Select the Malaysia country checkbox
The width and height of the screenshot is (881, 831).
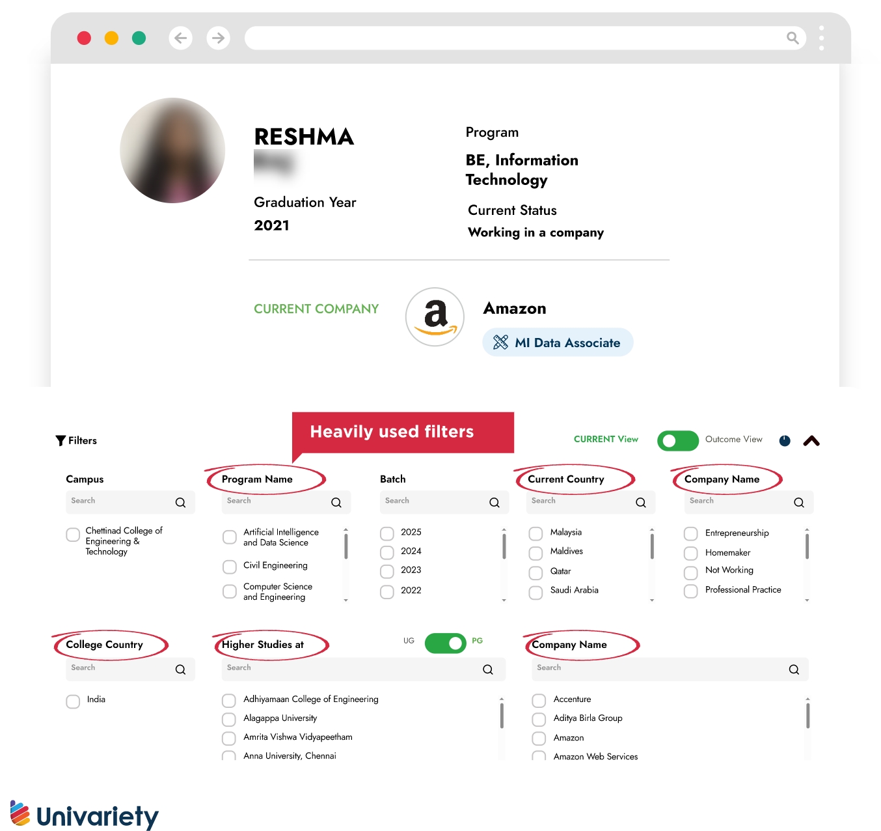tap(535, 534)
